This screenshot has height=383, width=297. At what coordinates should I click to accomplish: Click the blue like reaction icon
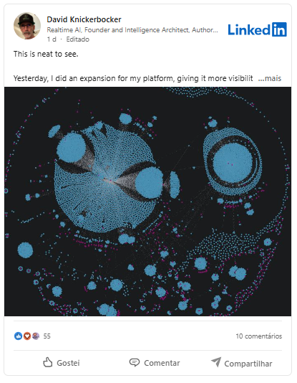[18, 336]
